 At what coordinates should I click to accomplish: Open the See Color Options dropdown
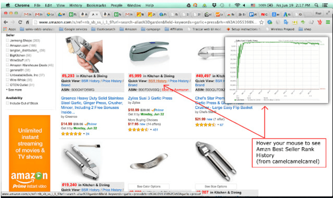(149, 186)
